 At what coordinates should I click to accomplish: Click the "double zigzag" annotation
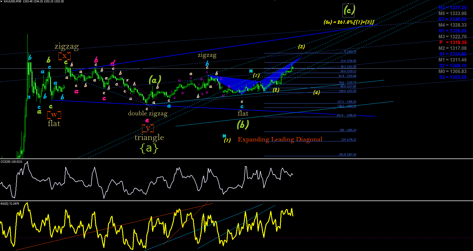148,113
